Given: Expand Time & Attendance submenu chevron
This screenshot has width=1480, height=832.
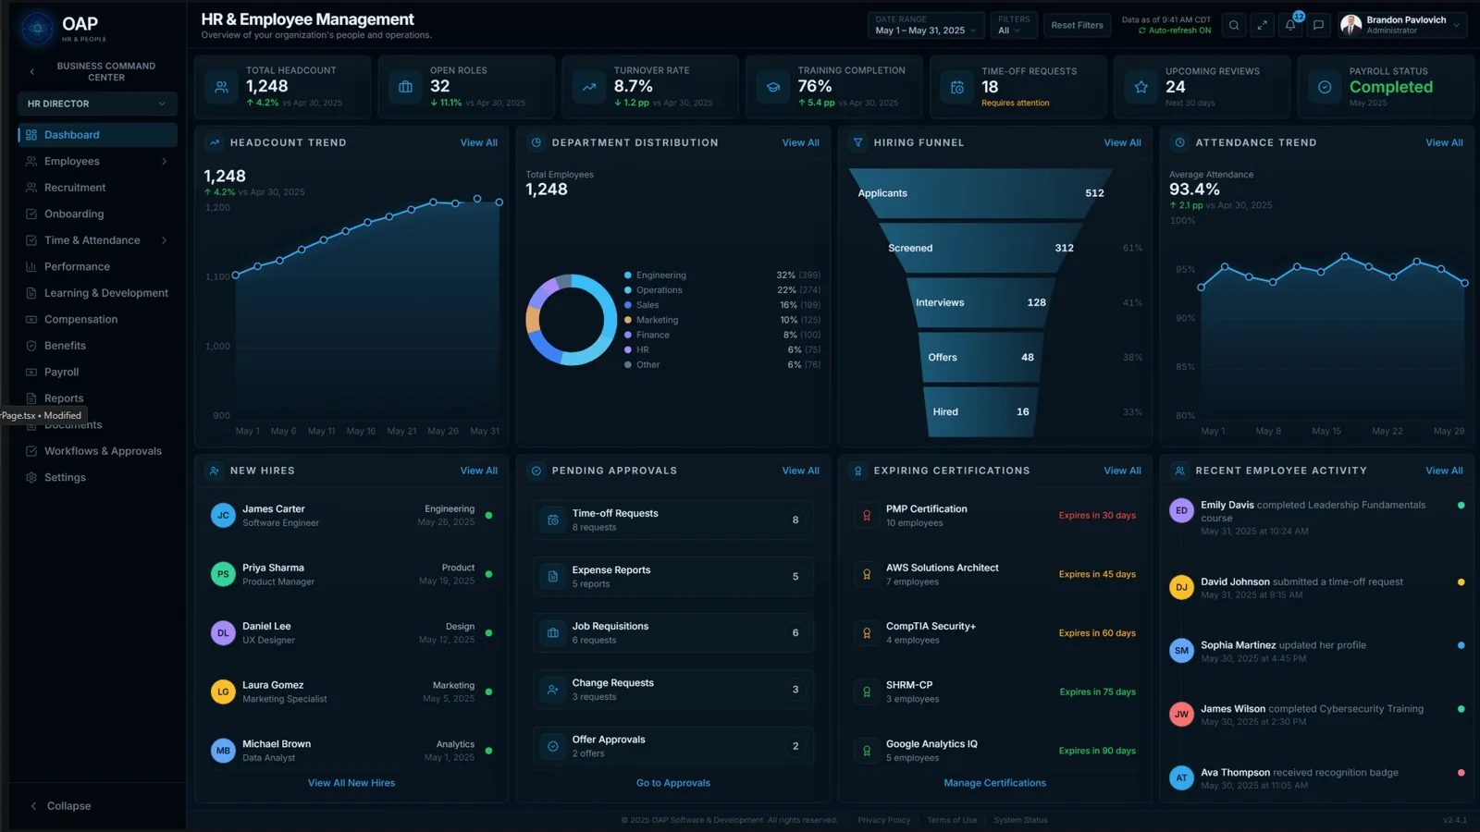Looking at the screenshot, I should coord(165,240).
